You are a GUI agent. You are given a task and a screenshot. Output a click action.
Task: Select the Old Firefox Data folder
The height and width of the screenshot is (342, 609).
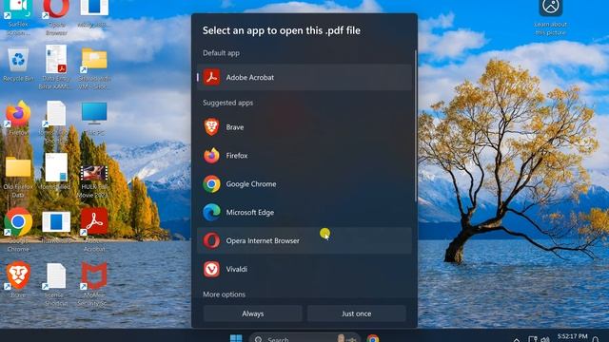pos(18,178)
